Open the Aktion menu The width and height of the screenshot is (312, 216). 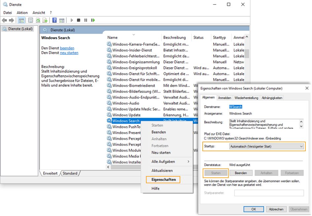[22, 13]
